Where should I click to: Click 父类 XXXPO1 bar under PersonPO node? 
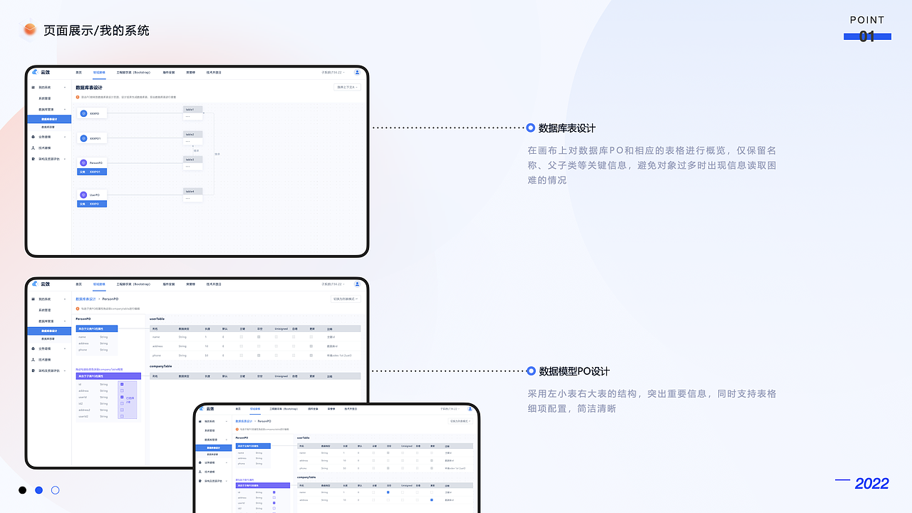click(92, 172)
